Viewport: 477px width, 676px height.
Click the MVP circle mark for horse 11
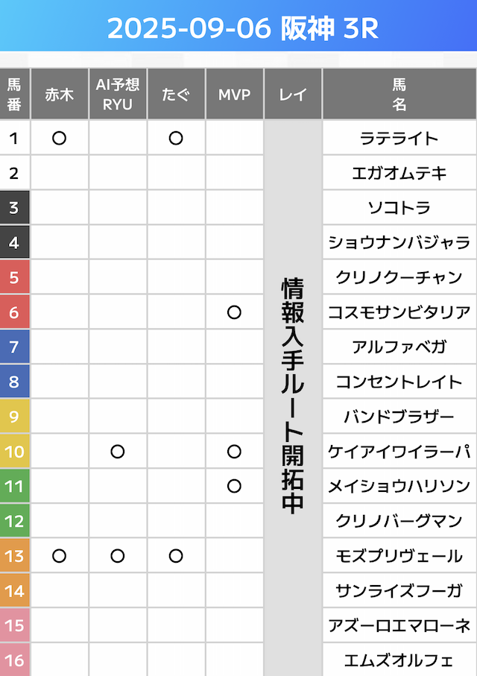234,486
